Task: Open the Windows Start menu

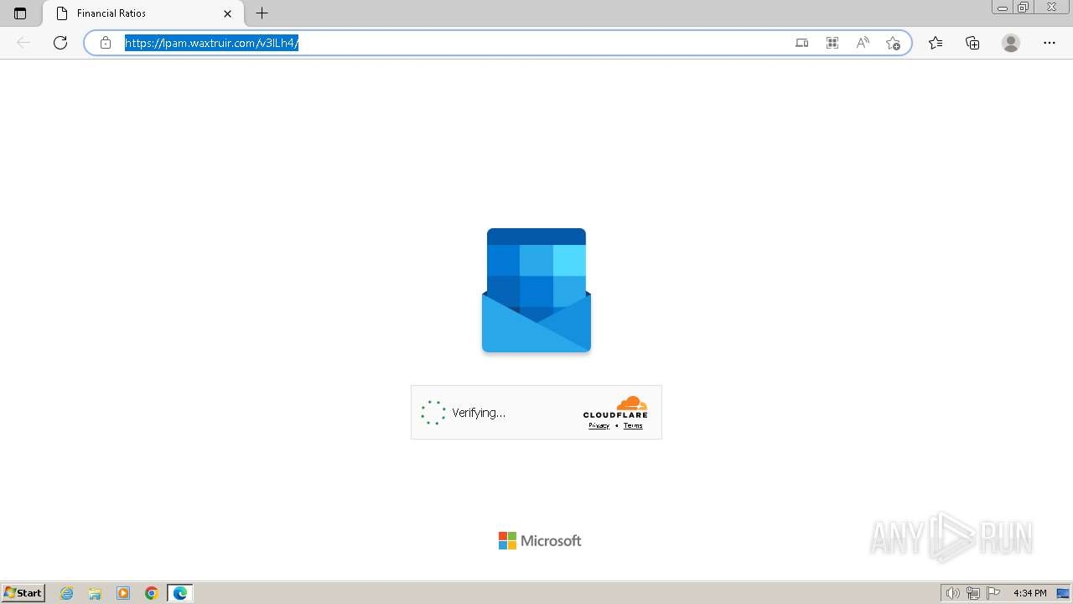Action: click(x=23, y=592)
